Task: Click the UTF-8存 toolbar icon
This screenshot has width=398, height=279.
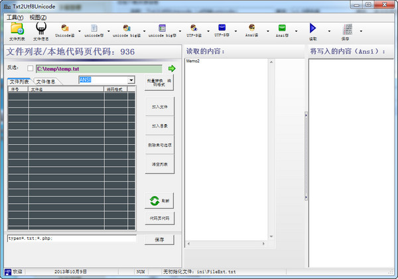Action: (x=222, y=29)
